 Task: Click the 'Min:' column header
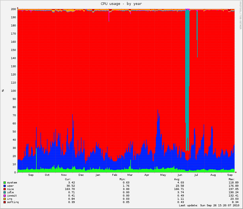122,179
